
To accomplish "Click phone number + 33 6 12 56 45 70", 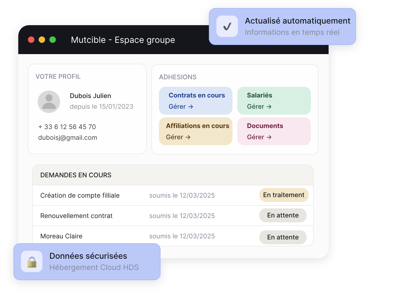I will click(67, 127).
